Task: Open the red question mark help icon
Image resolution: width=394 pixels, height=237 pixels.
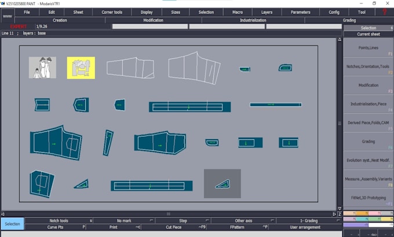Action: (x=385, y=12)
